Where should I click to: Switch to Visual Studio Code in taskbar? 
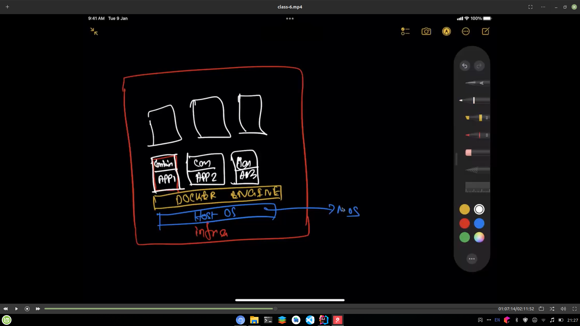(x=310, y=320)
